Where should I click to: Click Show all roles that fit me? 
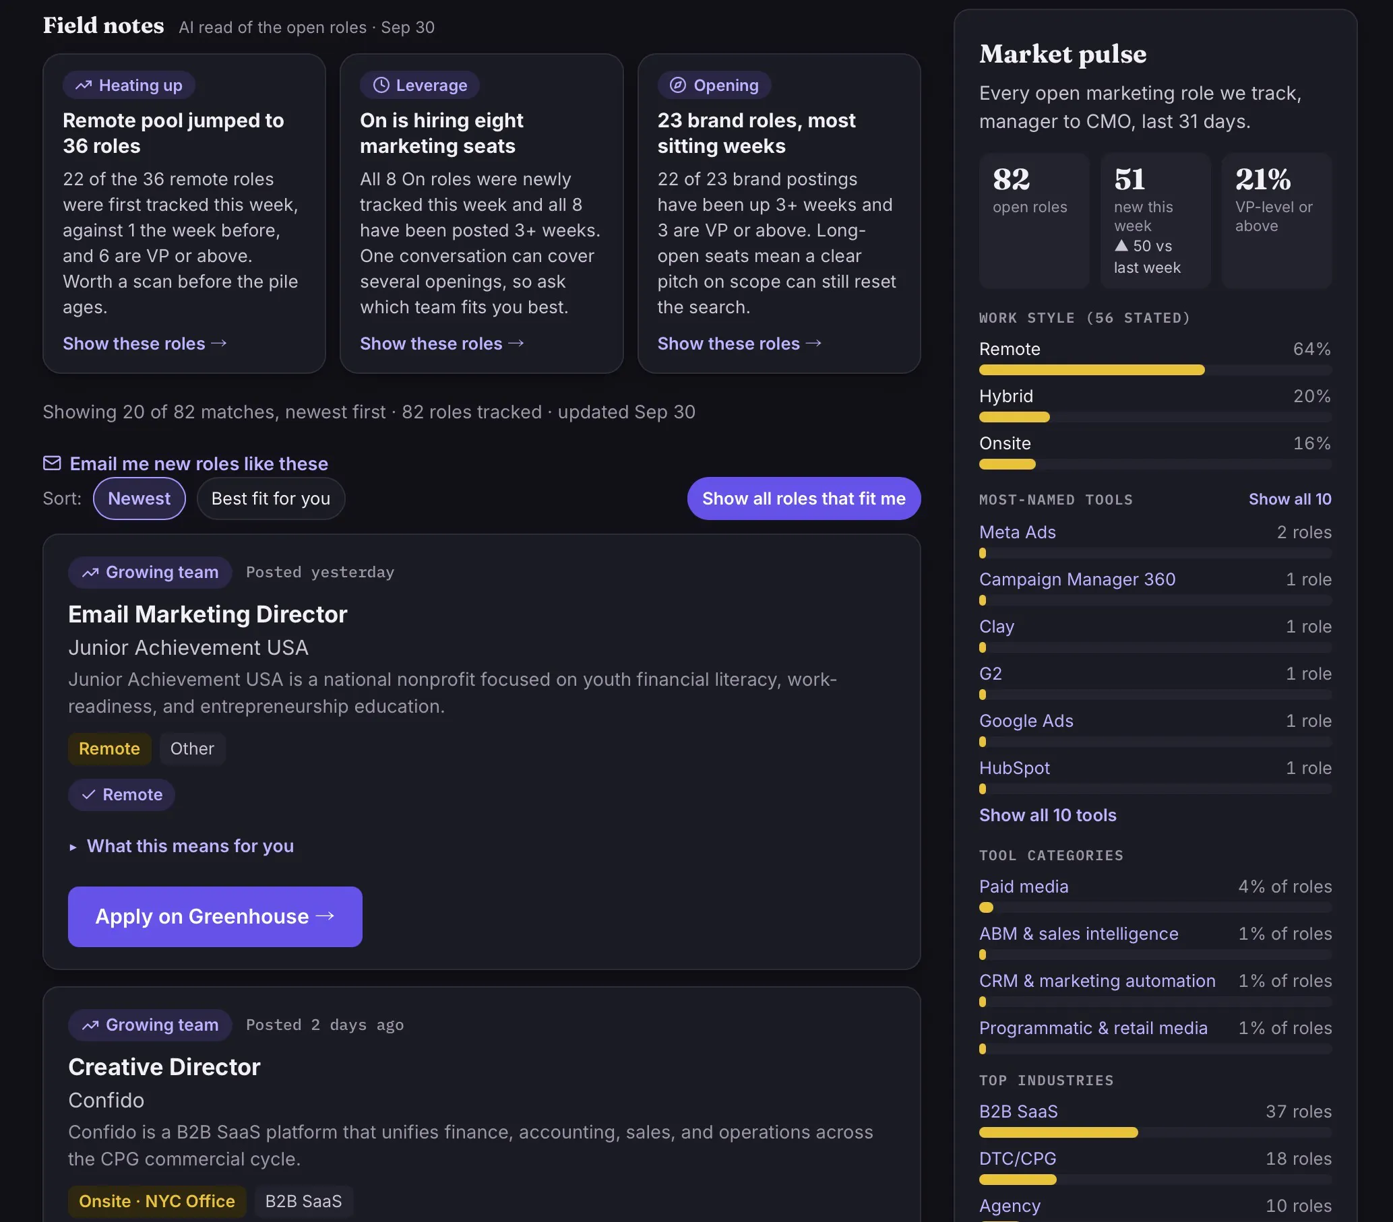point(803,499)
